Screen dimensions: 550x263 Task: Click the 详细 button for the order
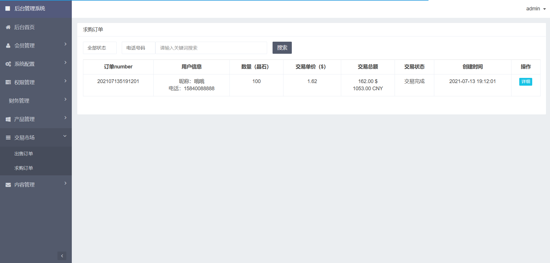click(526, 82)
